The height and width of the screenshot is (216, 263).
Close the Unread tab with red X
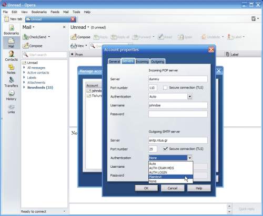tap(73, 19)
